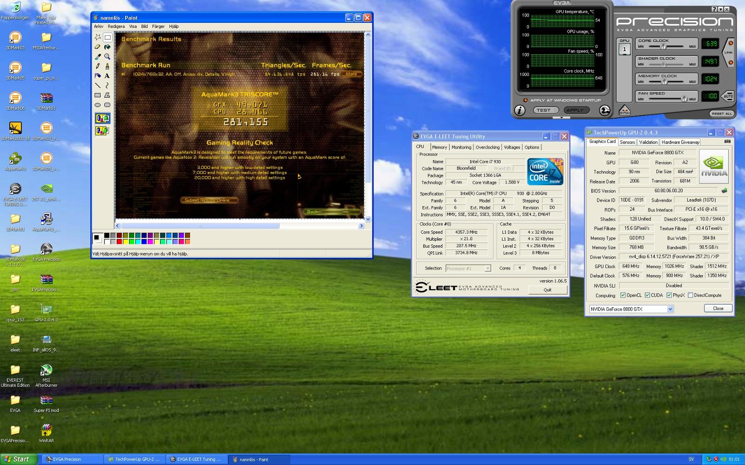Switch to Overclocking tab in E-LEET
745x465 pixels.
(488, 147)
